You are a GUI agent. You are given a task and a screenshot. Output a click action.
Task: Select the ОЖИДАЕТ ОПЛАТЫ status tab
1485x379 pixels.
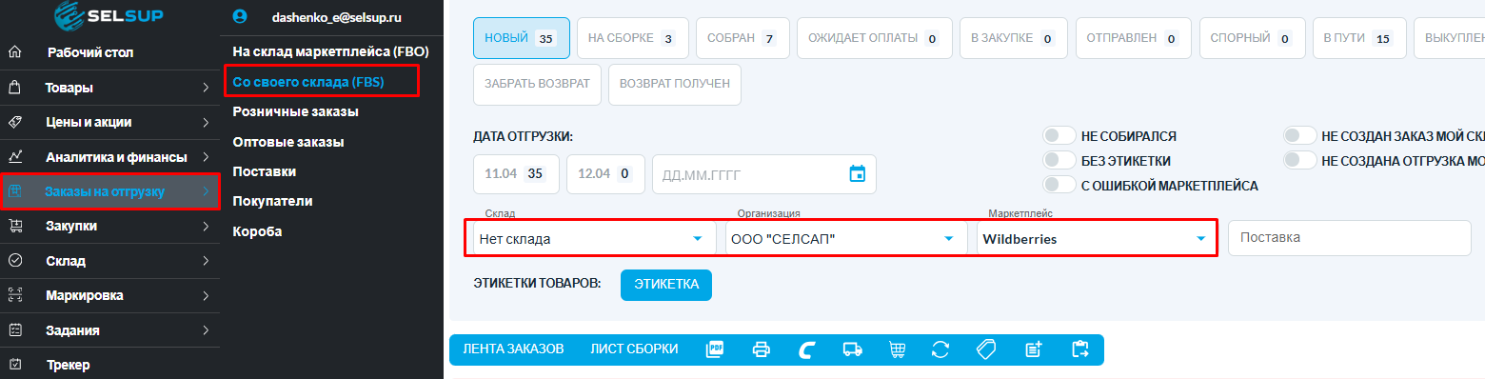coord(875,38)
